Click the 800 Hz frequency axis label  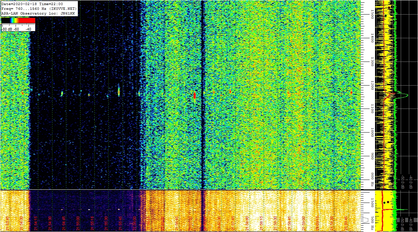point(372,180)
